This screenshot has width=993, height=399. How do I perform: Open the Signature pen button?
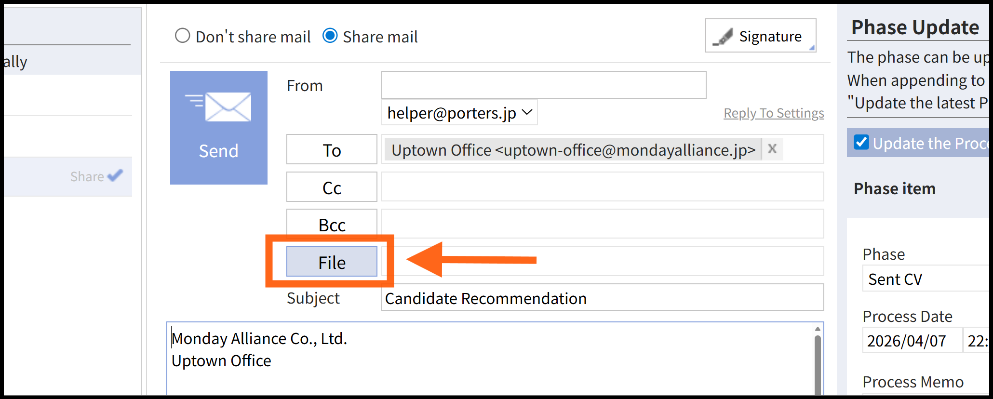(760, 36)
